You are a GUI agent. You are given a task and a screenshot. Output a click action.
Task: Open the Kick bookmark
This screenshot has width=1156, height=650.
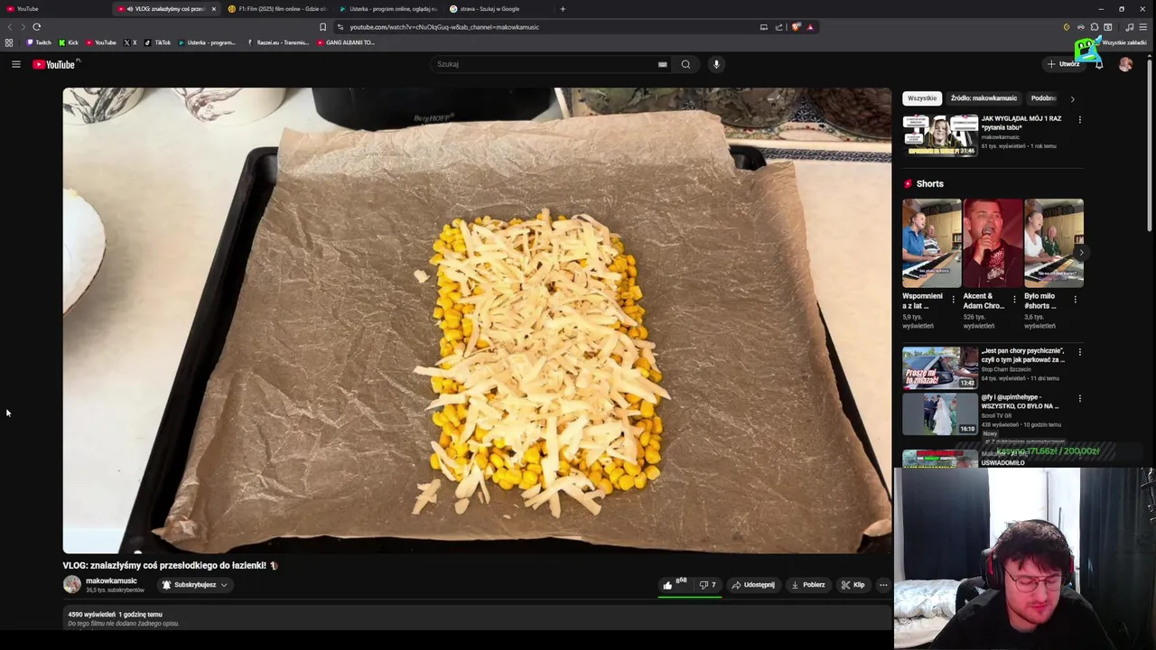coord(69,42)
